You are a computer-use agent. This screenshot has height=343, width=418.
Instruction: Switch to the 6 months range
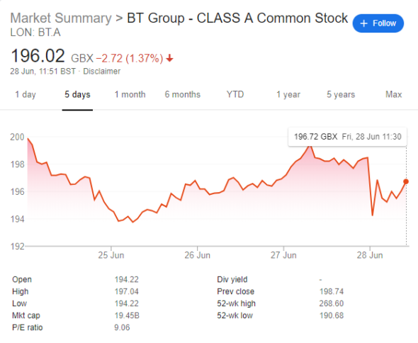182,94
